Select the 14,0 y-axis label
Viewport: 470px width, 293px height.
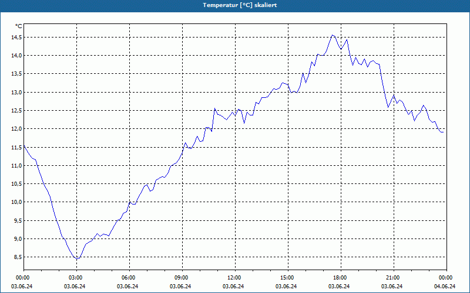coord(16,56)
